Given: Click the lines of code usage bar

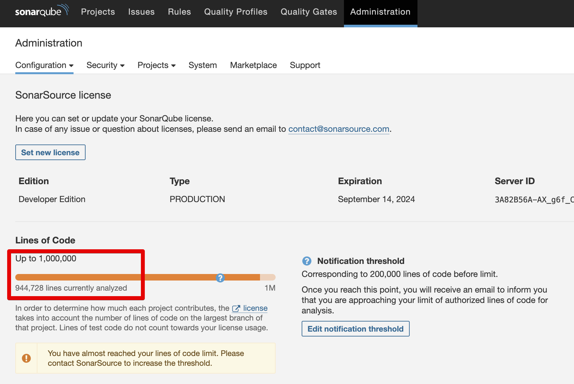Looking at the screenshot, I should coord(145,277).
